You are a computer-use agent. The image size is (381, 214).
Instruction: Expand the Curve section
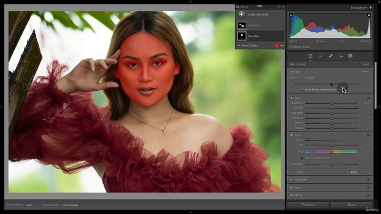[292, 187]
